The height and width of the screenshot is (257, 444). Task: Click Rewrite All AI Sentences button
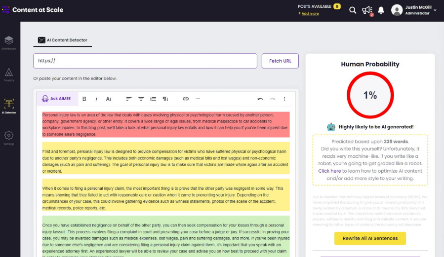pyautogui.click(x=370, y=238)
